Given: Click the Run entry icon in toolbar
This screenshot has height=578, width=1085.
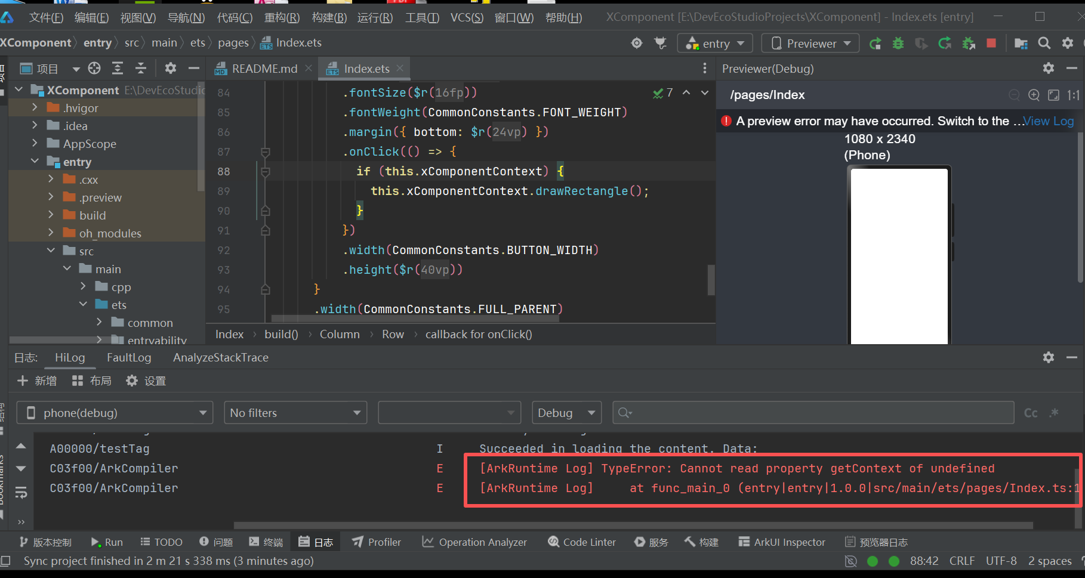Looking at the screenshot, I should 875,44.
